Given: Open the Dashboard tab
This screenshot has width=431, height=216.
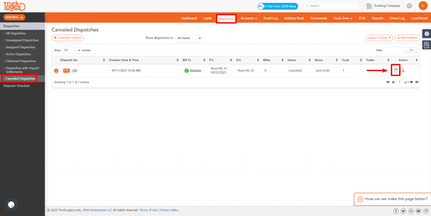Looking at the screenshot, I should click(x=189, y=18).
